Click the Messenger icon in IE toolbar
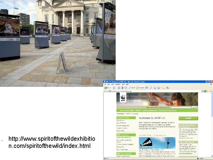Image resolution: width=213 pixels, height=160 pixels. [167, 88]
